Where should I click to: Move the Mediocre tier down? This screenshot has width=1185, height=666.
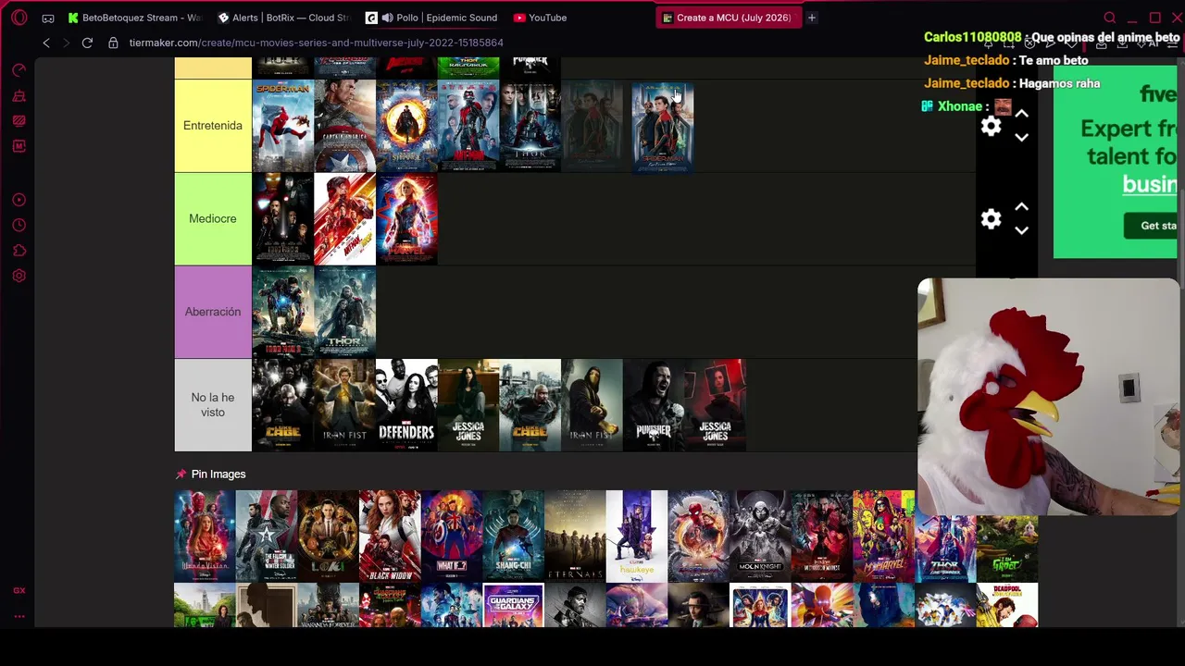pos(1021,231)
